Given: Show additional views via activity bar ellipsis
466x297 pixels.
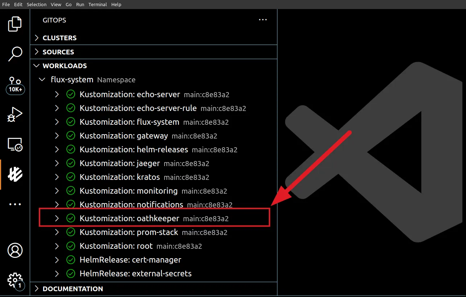Looking at the screenshot, I should (x=15, y=205).
